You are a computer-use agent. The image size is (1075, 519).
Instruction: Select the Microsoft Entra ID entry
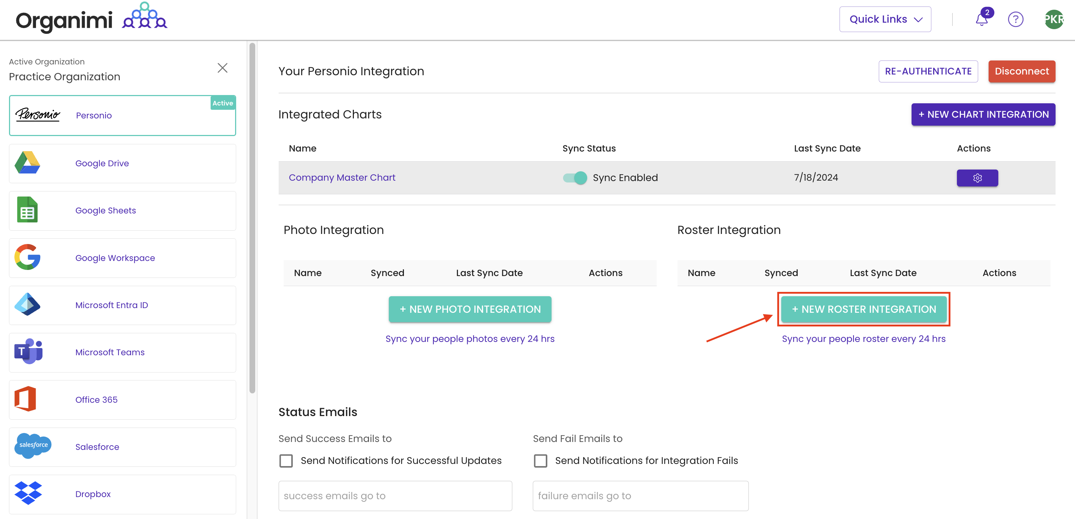[x=122, y=306]
